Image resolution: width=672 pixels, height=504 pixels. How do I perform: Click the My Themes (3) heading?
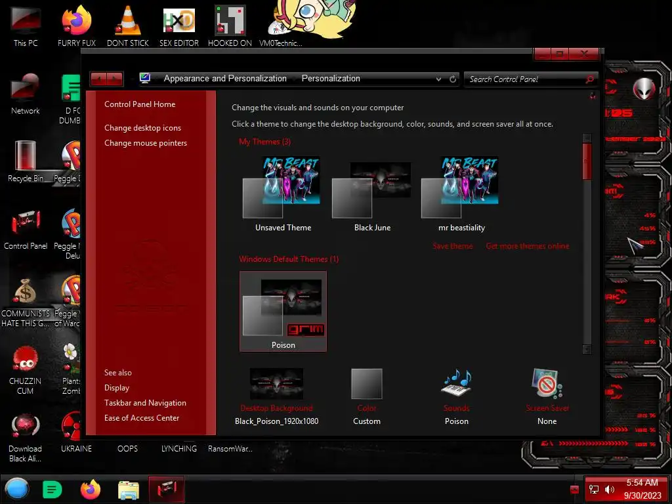(265, 142)
